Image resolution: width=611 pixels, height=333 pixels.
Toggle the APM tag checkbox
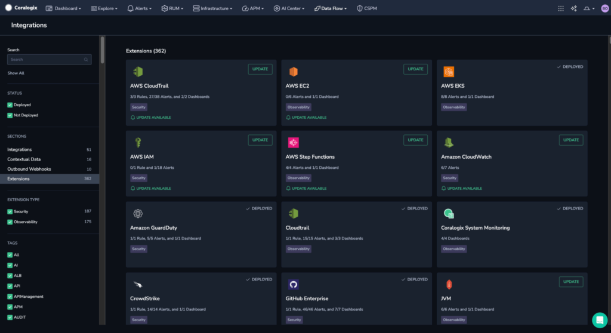pyautogui.click(x=10, y=307)
